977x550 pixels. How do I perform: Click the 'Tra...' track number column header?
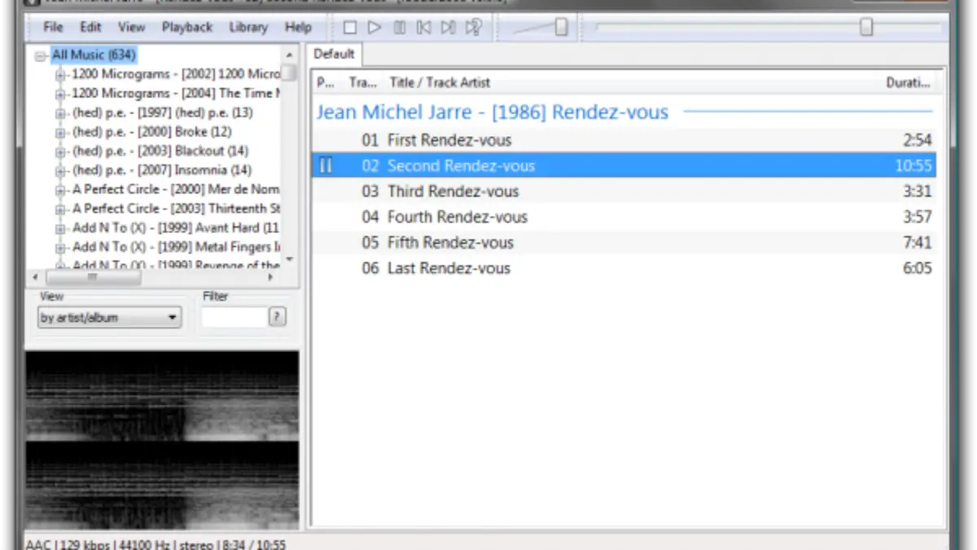(363, 82)
